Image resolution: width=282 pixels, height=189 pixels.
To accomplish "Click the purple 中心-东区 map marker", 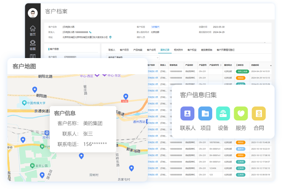I will pos(104,75).
